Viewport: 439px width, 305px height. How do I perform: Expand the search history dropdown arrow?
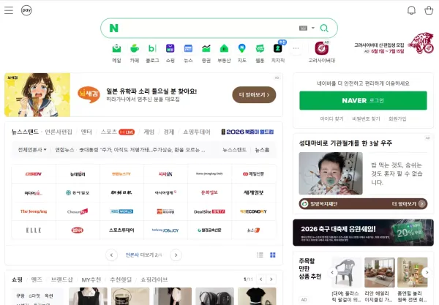(x=313, y=28)
